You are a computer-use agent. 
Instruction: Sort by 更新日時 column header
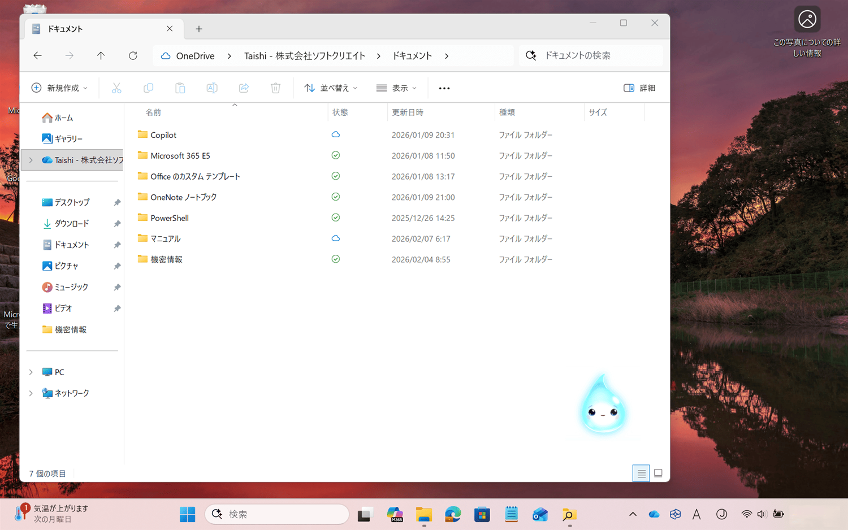[x=408, y=112]
